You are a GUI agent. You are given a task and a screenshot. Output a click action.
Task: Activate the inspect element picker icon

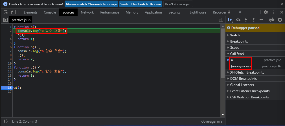point(6,12)
